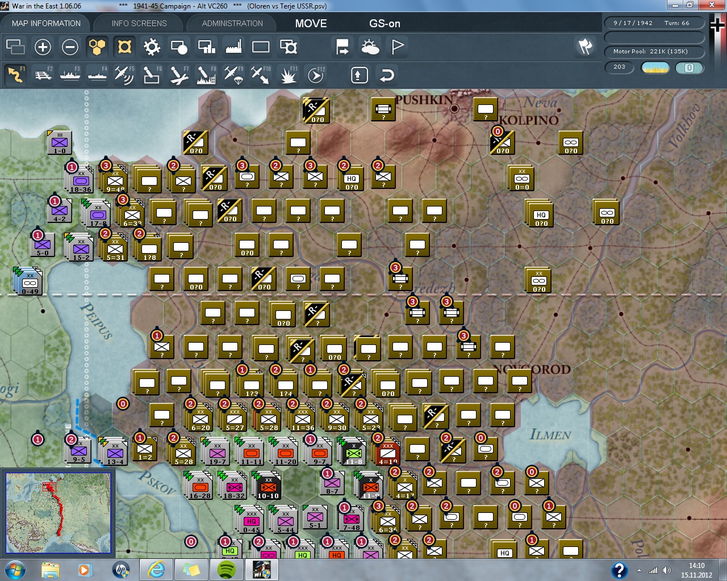This screenshot has height=581, width=727.
Task: Select the Soviet unit labeled 11=36
Action: point(302,418)
